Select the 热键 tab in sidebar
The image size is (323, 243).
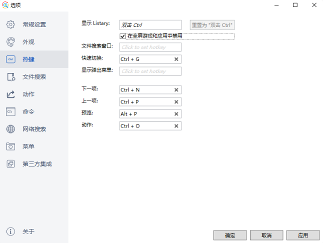click(28, 59)
